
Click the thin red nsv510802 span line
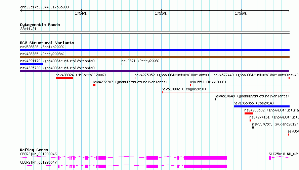click(226, 92)
